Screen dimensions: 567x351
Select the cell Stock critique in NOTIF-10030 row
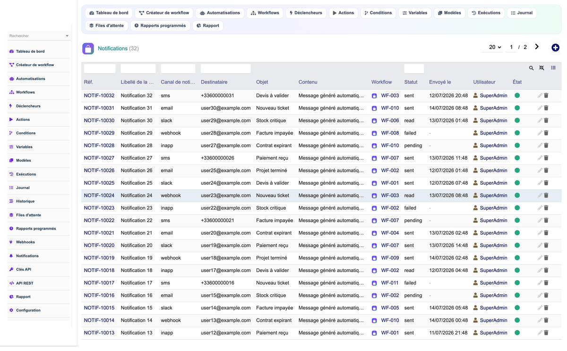coord(271,120)
